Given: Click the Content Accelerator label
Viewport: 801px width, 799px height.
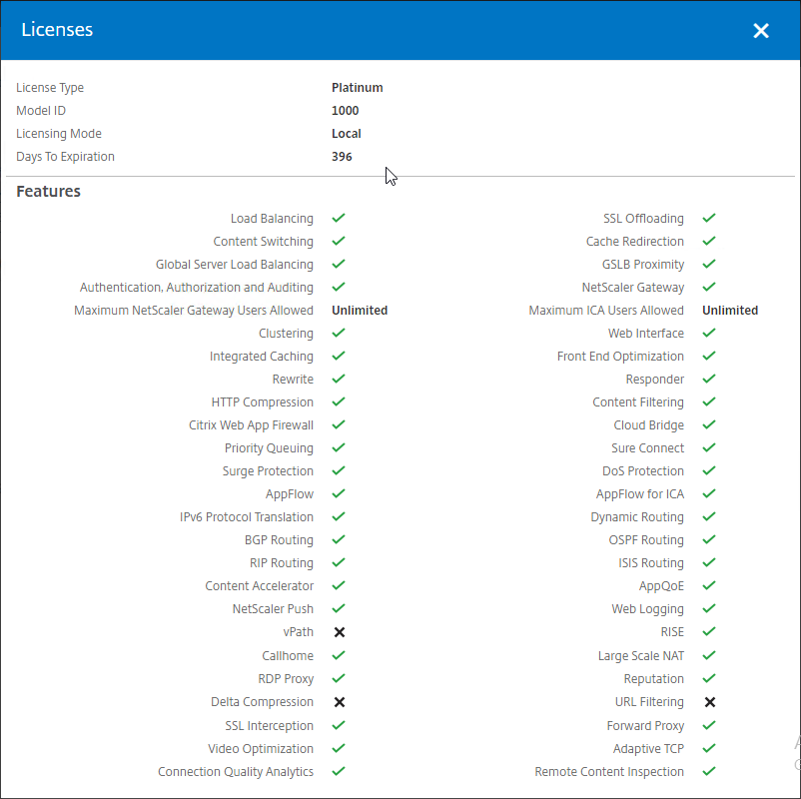Looking at the screenshot, I should pos(259,586).
